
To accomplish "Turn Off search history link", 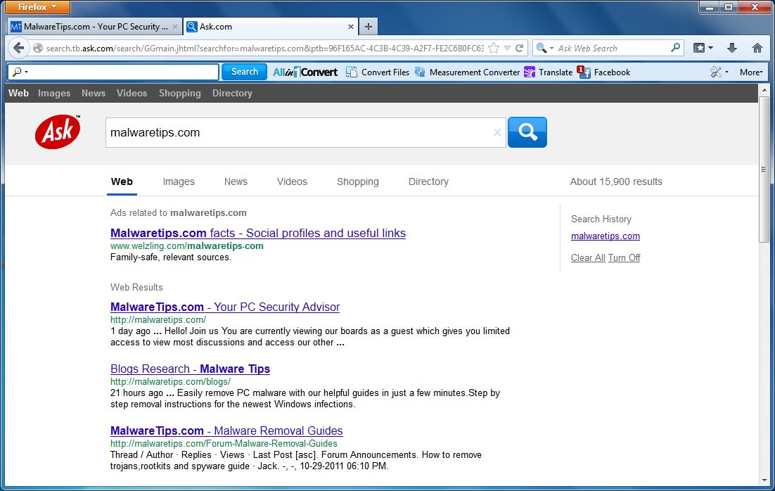I will click(x=625, y=257).
